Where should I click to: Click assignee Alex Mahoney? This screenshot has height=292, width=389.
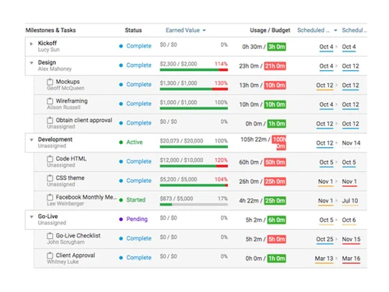(x=54, y=69)
